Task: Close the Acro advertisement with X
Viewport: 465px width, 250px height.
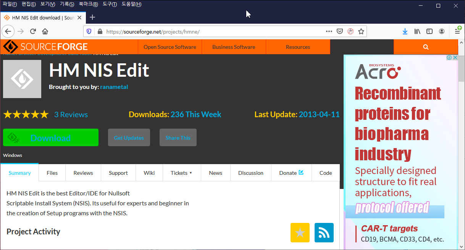Action: tap(455, 58)
